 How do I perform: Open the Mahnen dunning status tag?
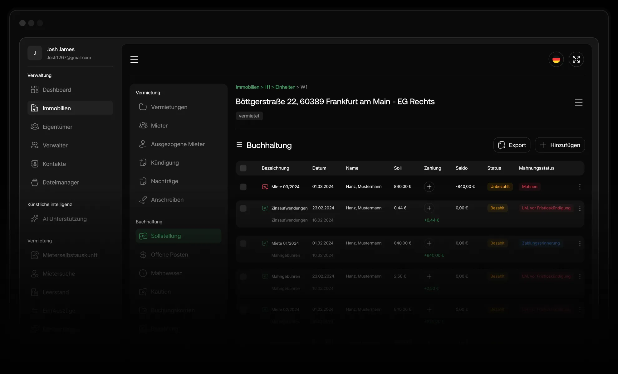point(529,187)
